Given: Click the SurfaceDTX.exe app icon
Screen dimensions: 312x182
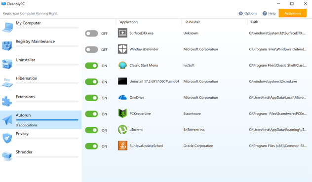Looking at the screenshot, I should point(122,33).
